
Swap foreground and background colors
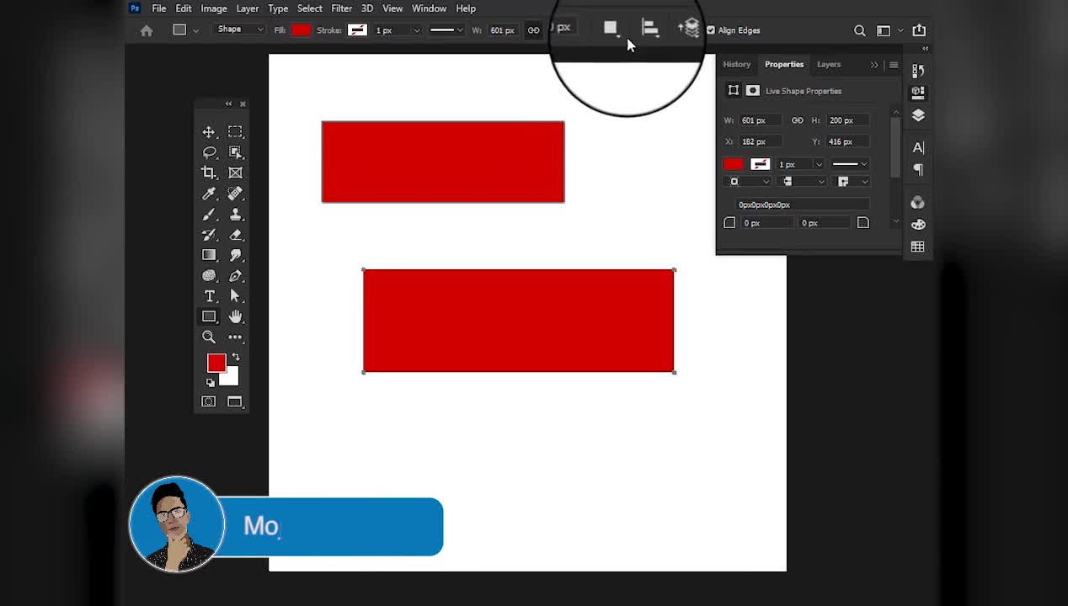[236, 357]
